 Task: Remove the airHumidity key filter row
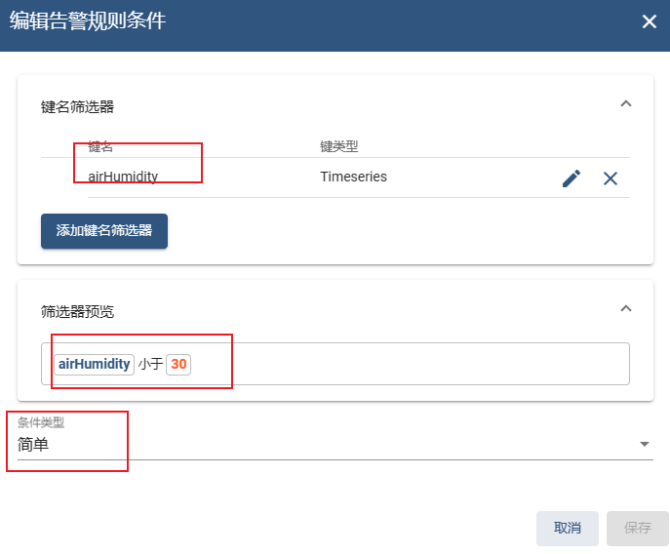click(611, 178)
